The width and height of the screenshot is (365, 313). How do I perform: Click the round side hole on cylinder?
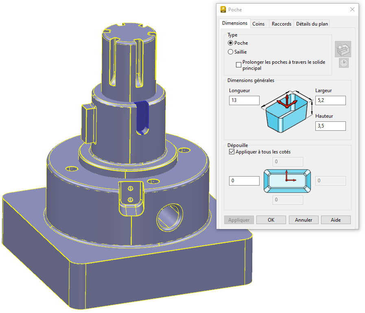point(169,218)
